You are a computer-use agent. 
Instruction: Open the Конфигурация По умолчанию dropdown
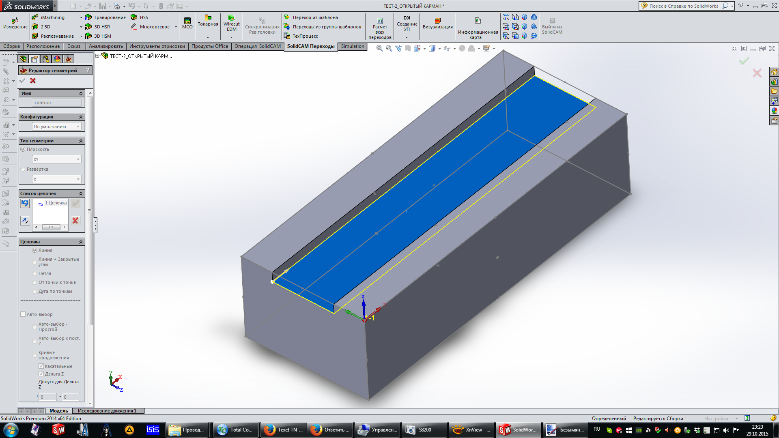point(56,127)
